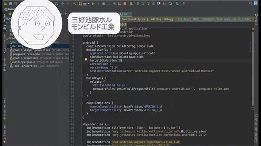Click the highlighted appcompat-v7:26.1.0 dependency string

(146, 142)
